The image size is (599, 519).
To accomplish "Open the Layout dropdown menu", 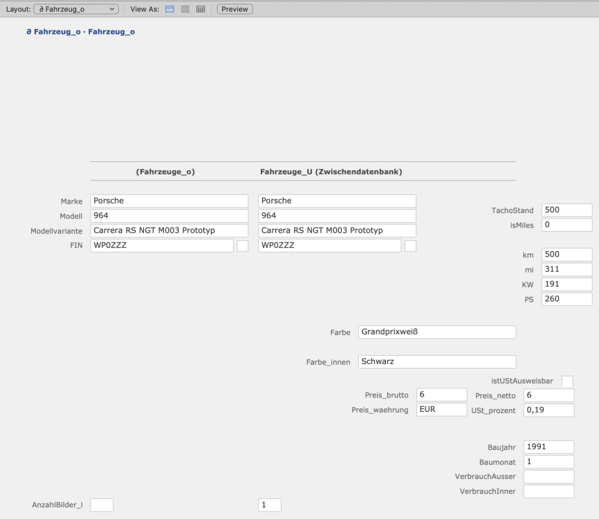I will click(76, 9).
